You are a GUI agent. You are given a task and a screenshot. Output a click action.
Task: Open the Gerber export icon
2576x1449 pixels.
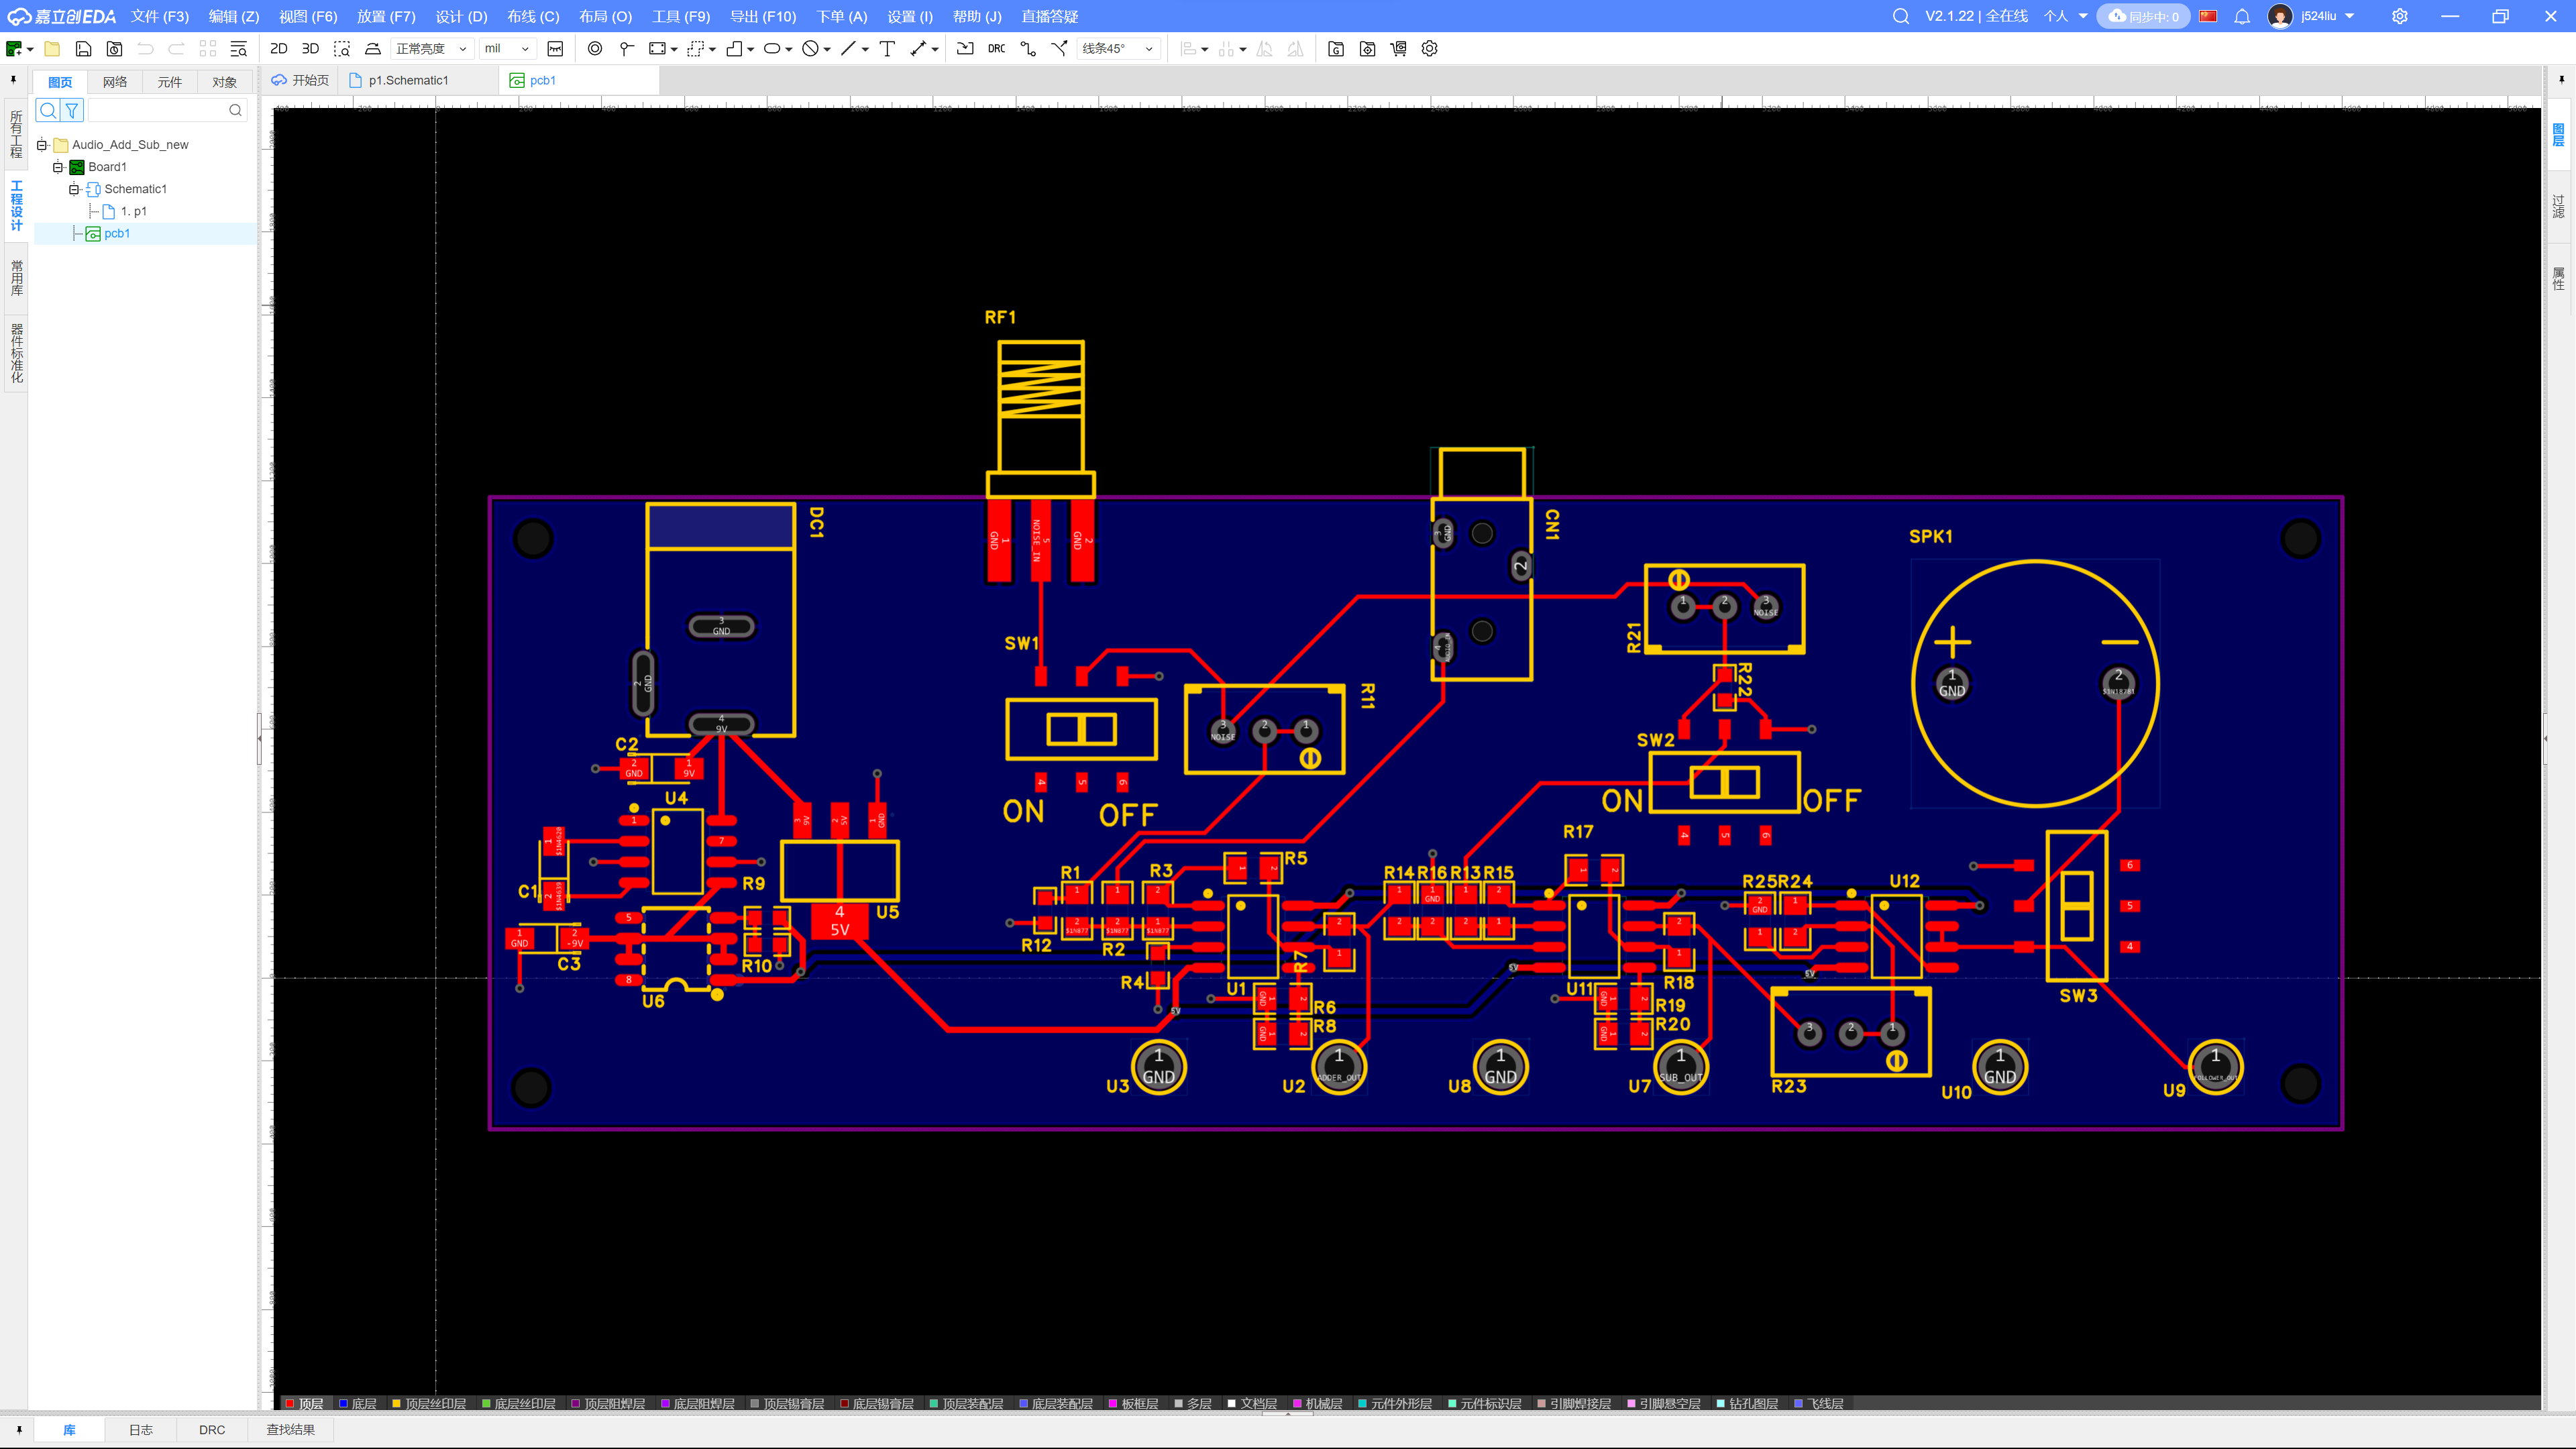1336,49
